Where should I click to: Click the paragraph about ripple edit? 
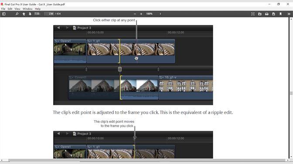coord(143,112)
